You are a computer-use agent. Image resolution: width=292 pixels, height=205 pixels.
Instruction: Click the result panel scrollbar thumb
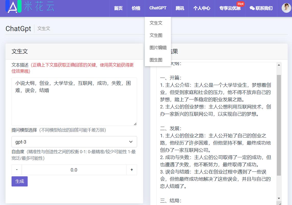(279, 125)
